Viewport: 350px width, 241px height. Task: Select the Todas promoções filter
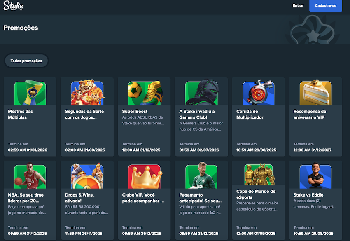tap(26, 61)
